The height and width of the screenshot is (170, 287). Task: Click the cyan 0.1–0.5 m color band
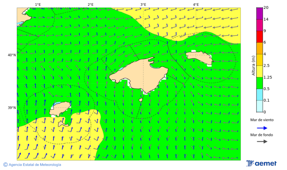click(x=260, y=95)
